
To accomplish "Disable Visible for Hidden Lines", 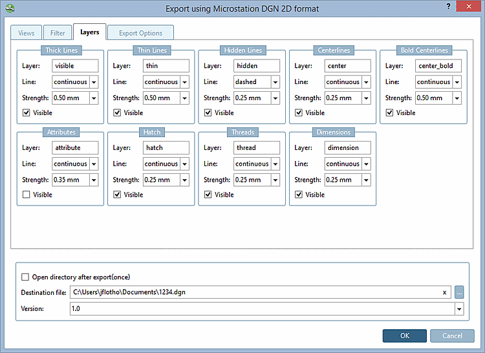I will (x=208, y=112).
